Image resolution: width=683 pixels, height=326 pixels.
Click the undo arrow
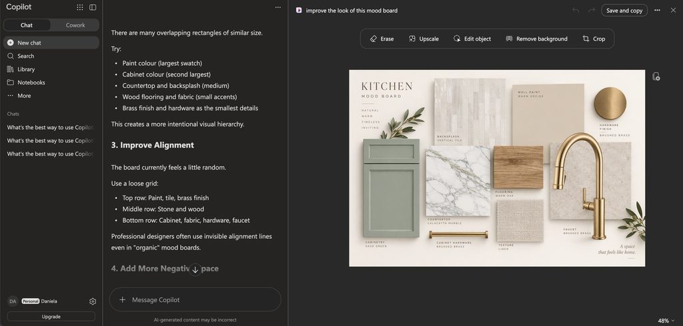[576, 10]
